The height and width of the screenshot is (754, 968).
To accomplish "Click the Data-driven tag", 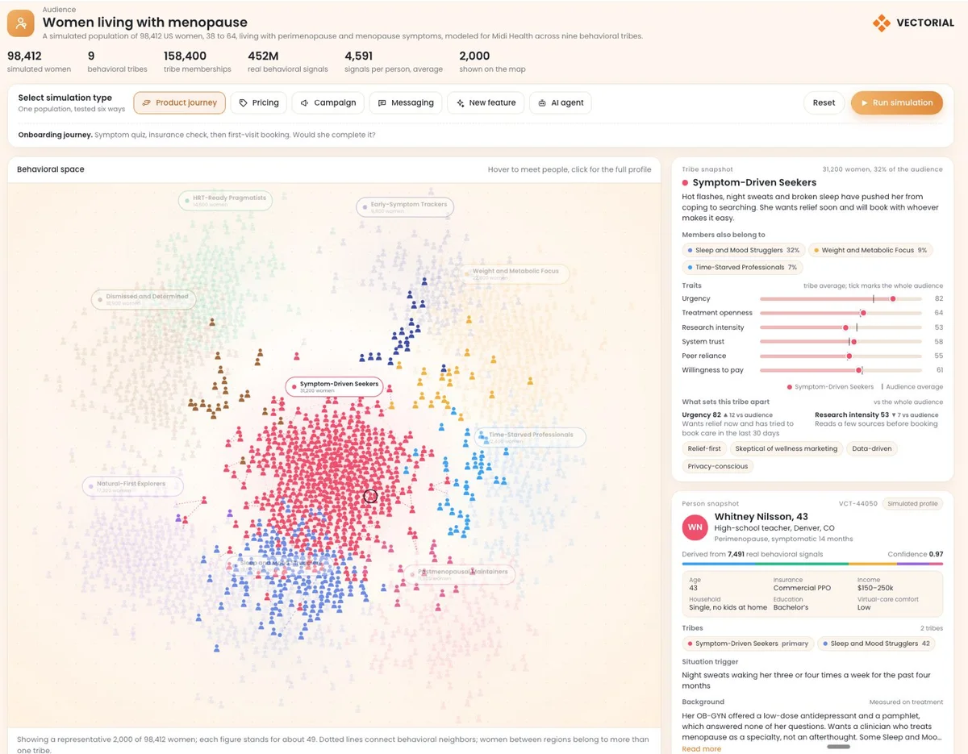I will pyautogui.click(x=871, y=448).
